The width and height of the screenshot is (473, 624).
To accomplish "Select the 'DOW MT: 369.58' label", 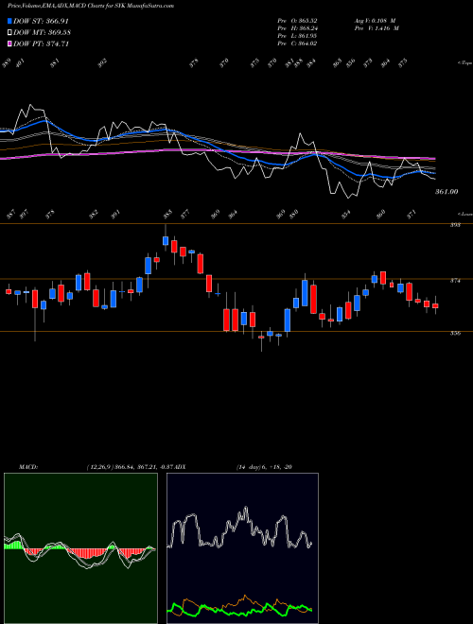I will [x=42, y=33].
